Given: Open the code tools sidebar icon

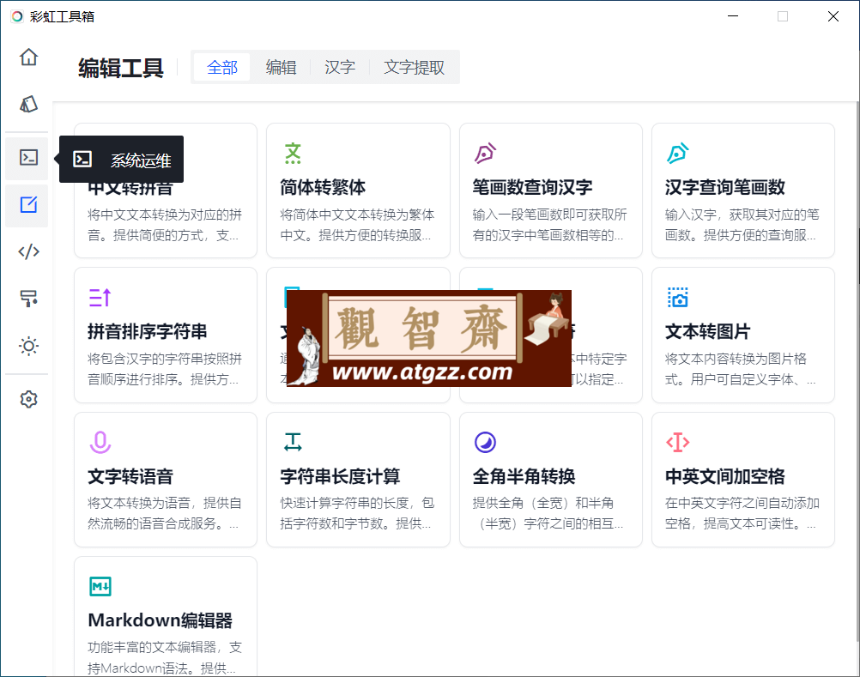Looking at the screenshot, I should coord(28,251).
